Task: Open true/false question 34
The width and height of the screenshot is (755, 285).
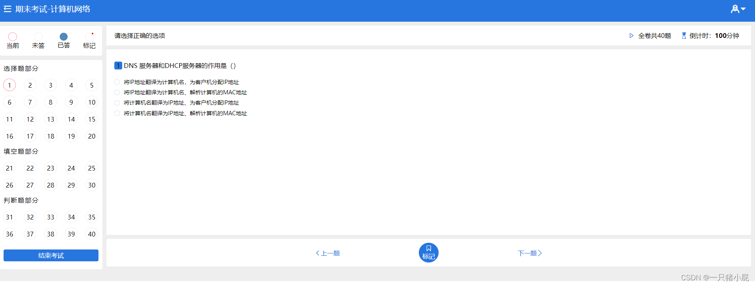Action: click(x=71, y=217)
